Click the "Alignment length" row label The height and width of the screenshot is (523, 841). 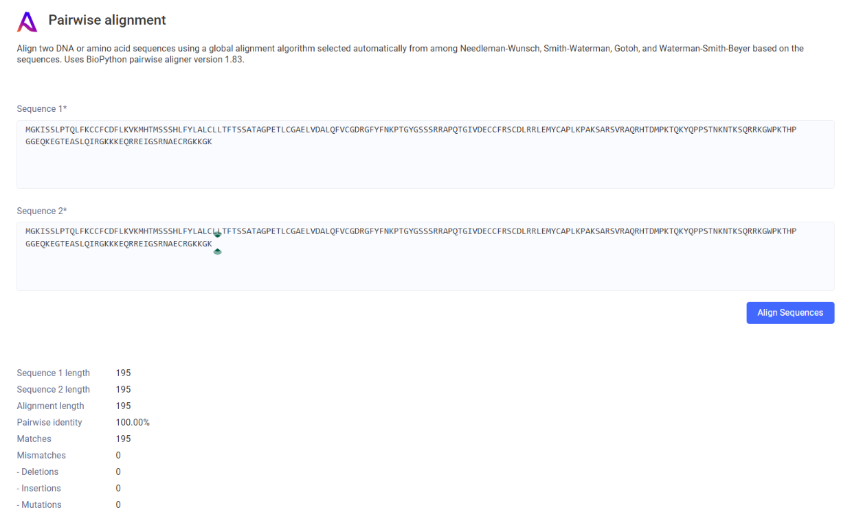click(51, 406)
